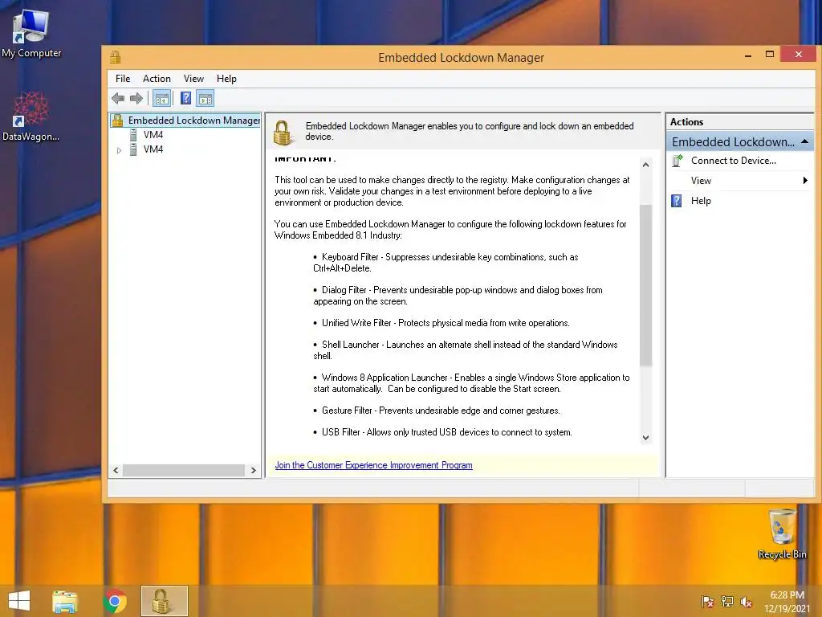Open the Recycle Bin desktop icon
The width and height of the screenshot is (822, 617).
coord(782,533)
